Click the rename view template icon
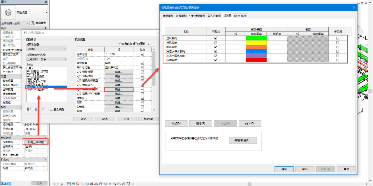 click(36, 109)
